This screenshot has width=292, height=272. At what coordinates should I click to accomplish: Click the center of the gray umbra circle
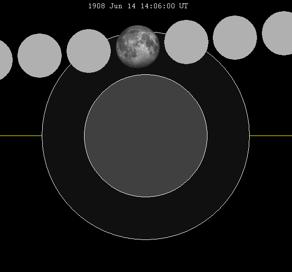pyautogui.click(x=146, y=136)
